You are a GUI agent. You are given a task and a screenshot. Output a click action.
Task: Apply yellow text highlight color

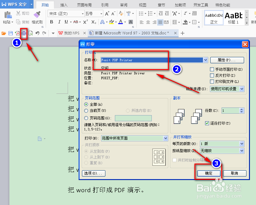(x=112, y=22)
